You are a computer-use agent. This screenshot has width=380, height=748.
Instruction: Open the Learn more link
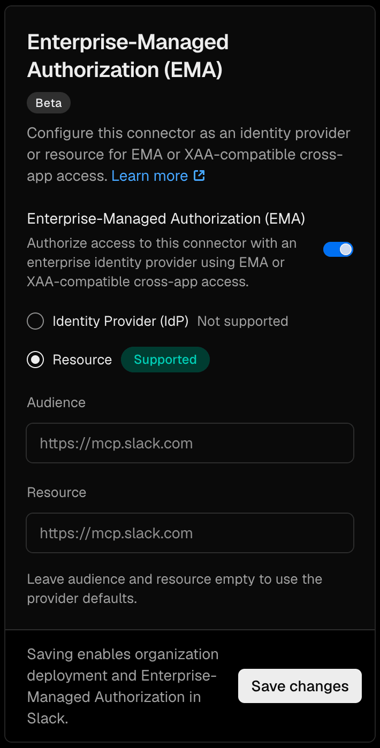(150, 175)
